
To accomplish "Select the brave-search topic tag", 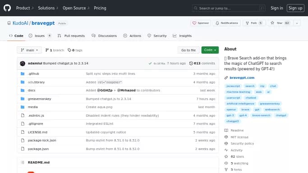I will 261,115.
